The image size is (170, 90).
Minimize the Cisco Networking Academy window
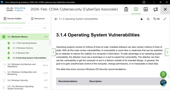[x=154, y=2]
